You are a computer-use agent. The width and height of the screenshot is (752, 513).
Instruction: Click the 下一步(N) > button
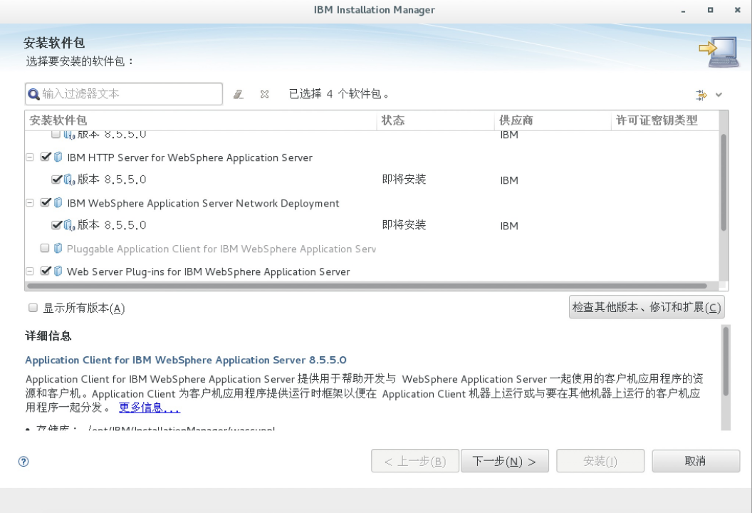pyautogui.click(x=504, y=461)
